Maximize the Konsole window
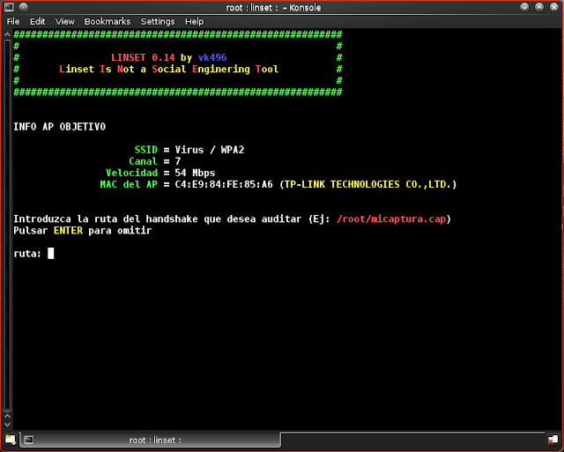 pos(537,7)
